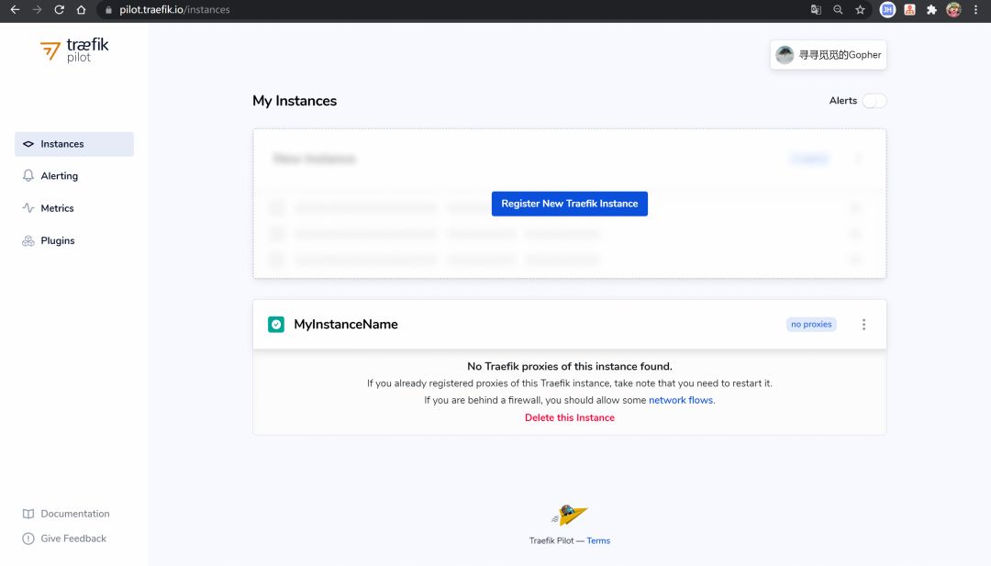Image resolution: width=991 pixels, height=566 pixels.
Task: Follow the 'network flows' link
Action: pos(681,400)
